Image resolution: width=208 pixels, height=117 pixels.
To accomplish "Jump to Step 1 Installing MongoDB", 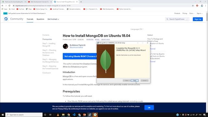I will click(x=49, y=45).
